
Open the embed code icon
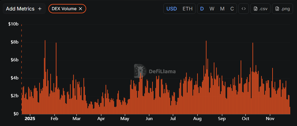pyautogui.click(x=244, y=9)
